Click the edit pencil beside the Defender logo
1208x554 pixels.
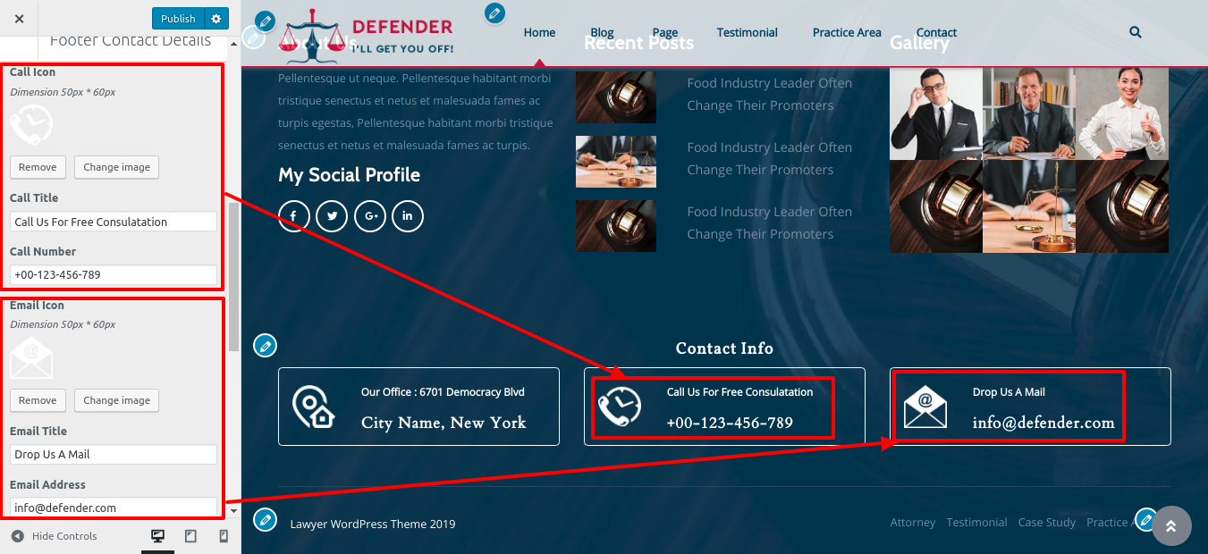265,21
